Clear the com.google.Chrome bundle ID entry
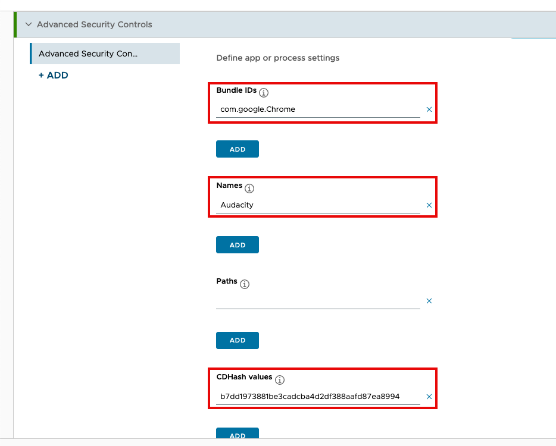Image resolution: width=556 pixels, height=446 pixels. point(429,109)
